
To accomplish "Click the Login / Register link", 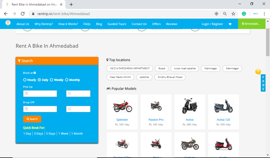I will tap(212, 24).
